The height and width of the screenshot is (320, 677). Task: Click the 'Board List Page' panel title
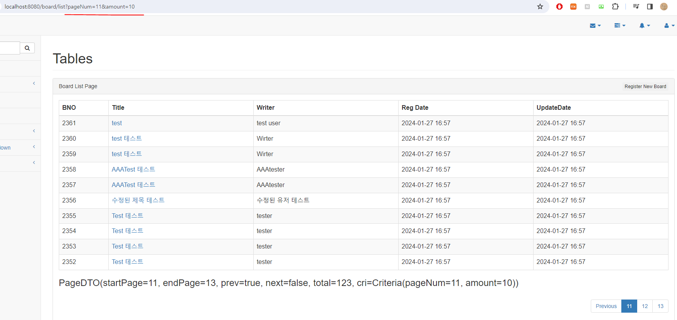click(78, 86)
